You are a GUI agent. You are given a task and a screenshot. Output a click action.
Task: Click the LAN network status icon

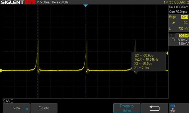coord(173,110)
